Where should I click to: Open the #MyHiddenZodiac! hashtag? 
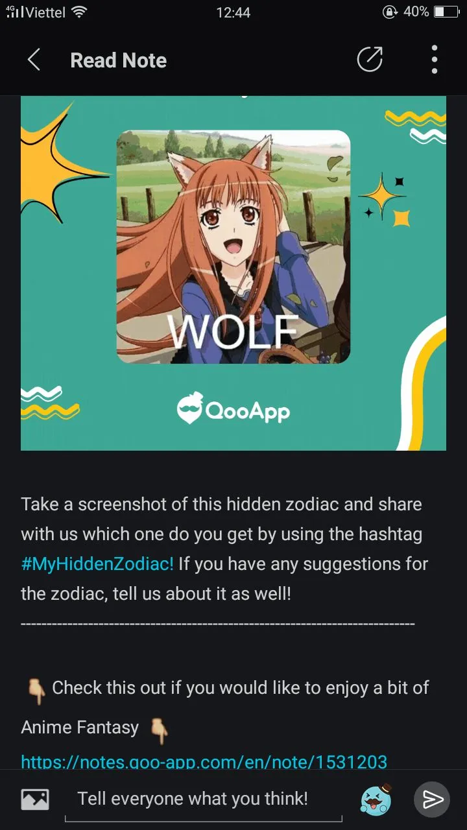[97, 563]
